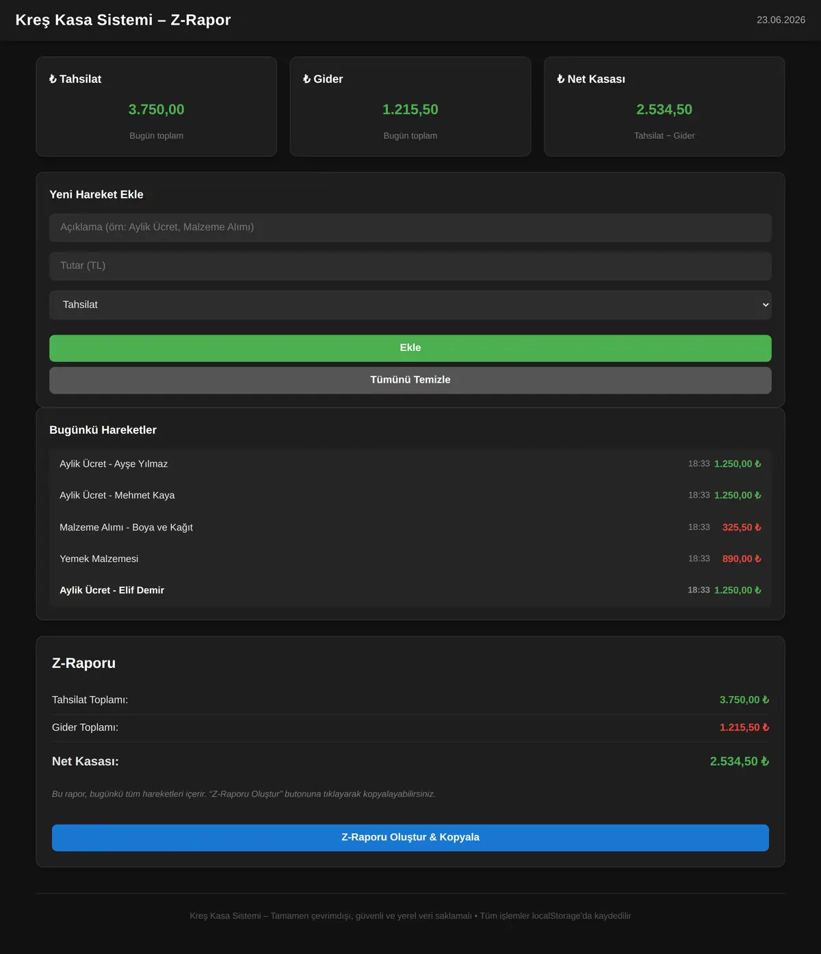Click lira symbol in Gider Toplamı row

point(766,727)
